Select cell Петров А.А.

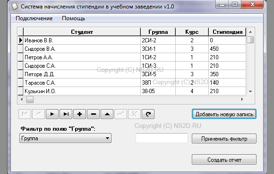point(82,57)
